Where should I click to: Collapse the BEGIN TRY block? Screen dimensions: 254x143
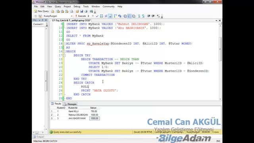coord(64,56)
